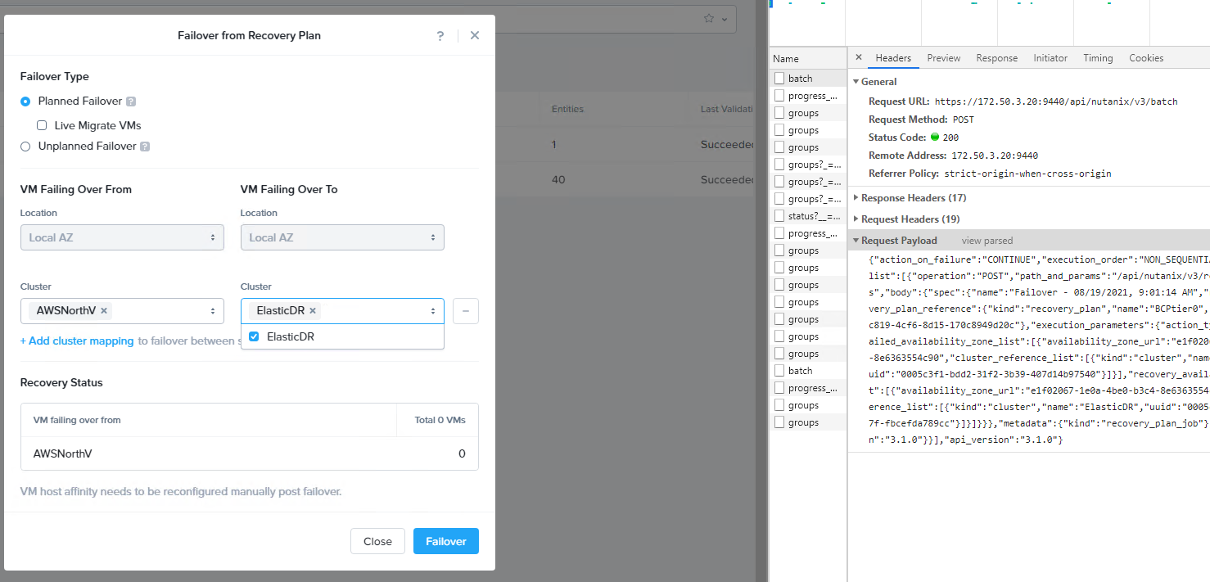Click Total 0 VMs header cell
The image size is (1210, 582).
(440, 420)
